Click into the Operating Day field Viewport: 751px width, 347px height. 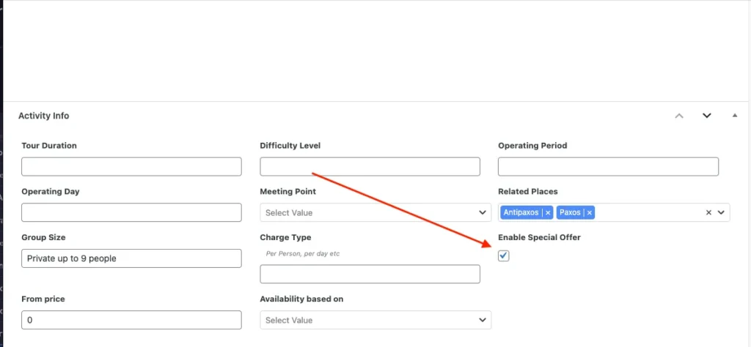[x=131, y=213]
